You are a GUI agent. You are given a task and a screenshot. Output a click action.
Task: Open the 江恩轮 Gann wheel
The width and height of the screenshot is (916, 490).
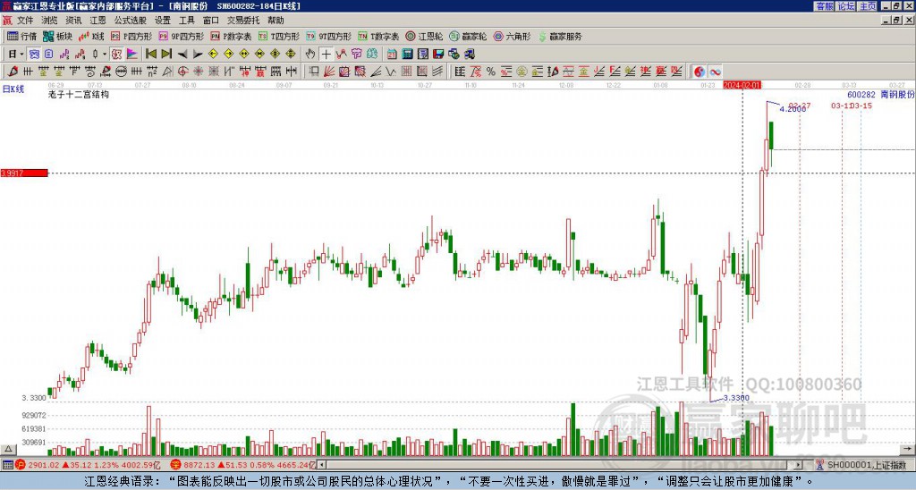point(424,36)
